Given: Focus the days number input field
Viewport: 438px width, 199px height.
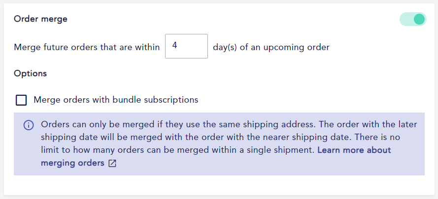Looking at the screenshot, I should pos(186,46).
